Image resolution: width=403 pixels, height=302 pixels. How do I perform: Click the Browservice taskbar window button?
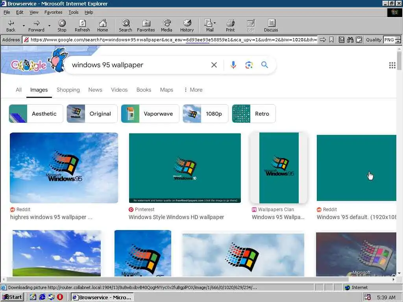102,297
